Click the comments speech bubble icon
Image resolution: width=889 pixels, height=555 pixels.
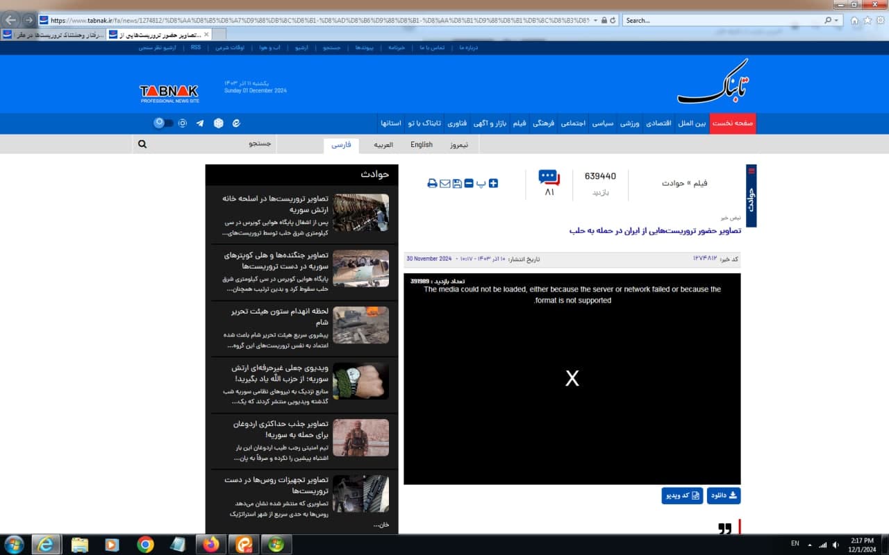[549, 178]
